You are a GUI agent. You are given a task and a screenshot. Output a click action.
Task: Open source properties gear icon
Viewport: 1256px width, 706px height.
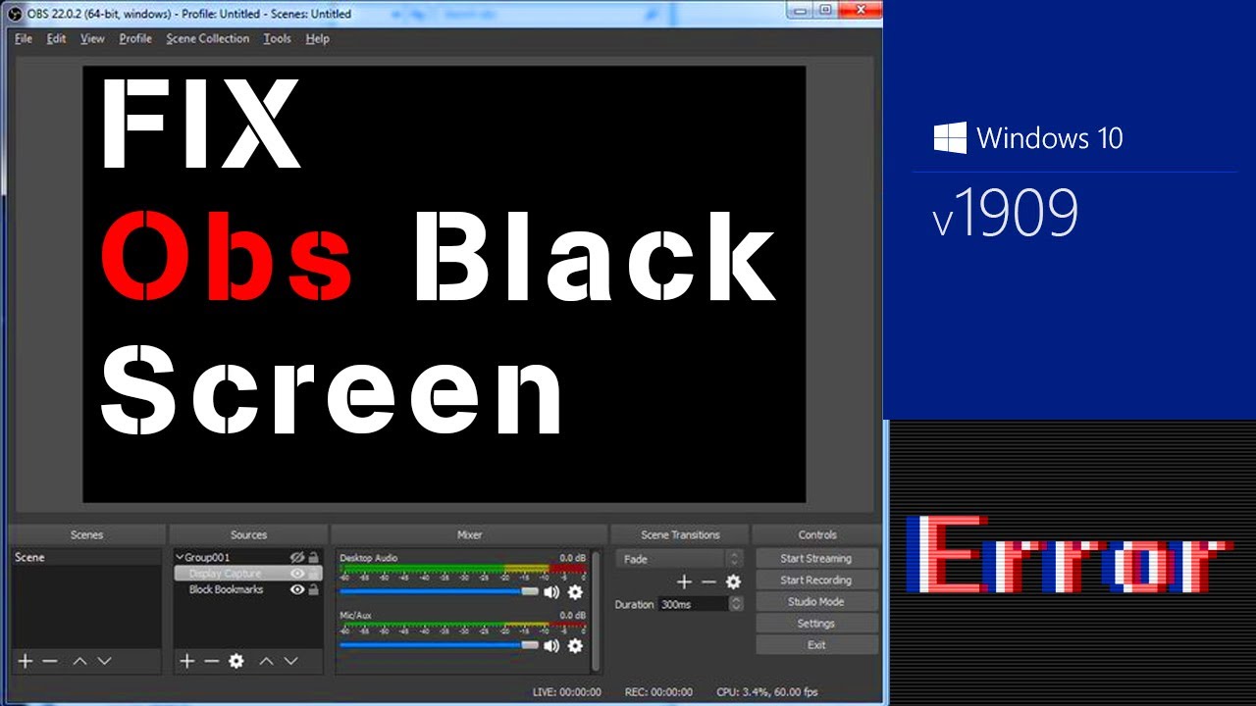point(235,661)
